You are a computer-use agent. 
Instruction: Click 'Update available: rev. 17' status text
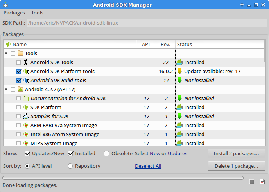[x=212, y=71]
